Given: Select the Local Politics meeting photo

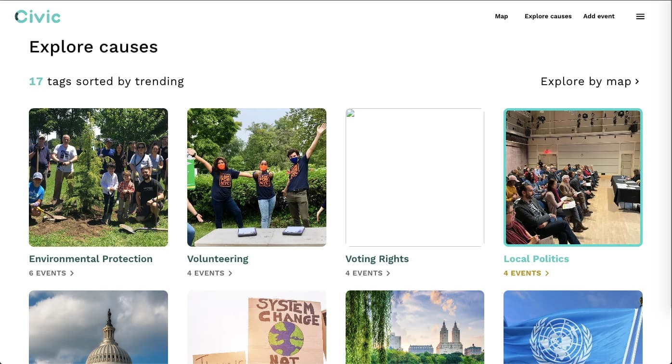Looking at the screenshot, I should 573,177.
